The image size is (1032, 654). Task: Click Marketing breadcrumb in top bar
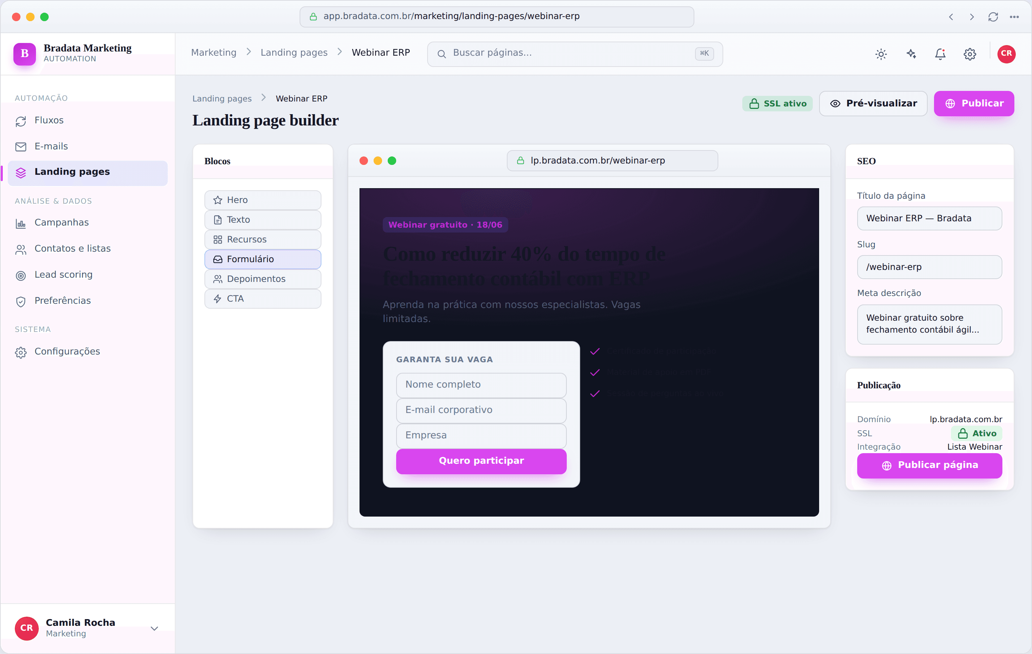[214, 53]
